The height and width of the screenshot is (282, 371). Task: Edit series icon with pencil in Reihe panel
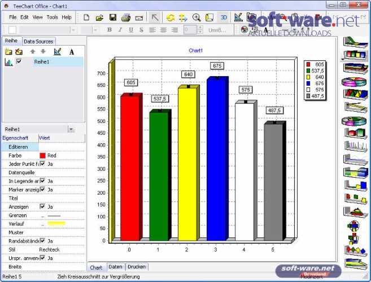(58, 51)
